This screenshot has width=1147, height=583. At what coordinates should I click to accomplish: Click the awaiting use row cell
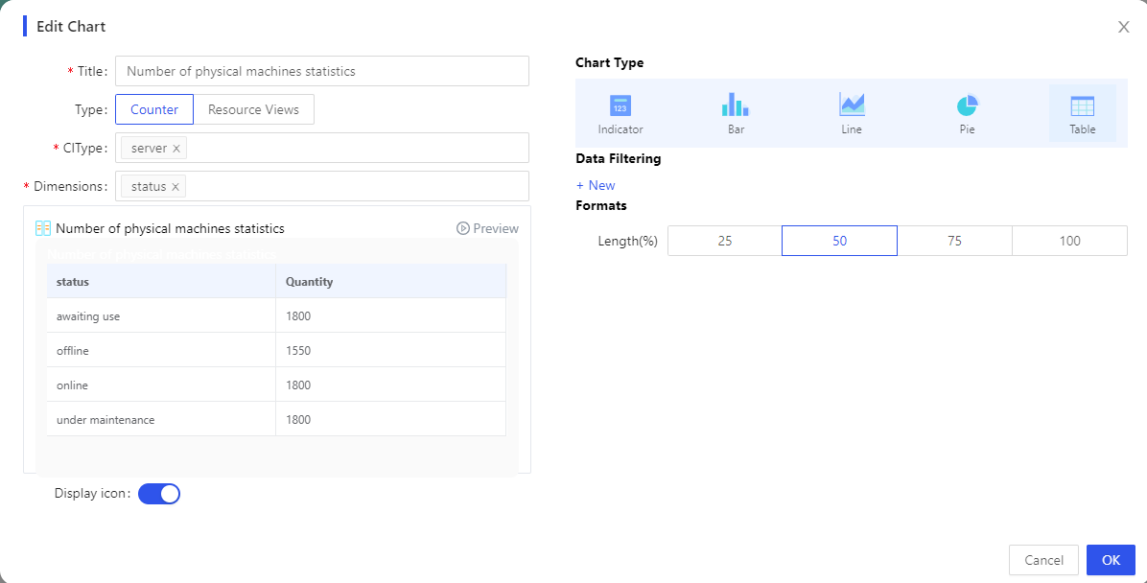coord(161,315)
